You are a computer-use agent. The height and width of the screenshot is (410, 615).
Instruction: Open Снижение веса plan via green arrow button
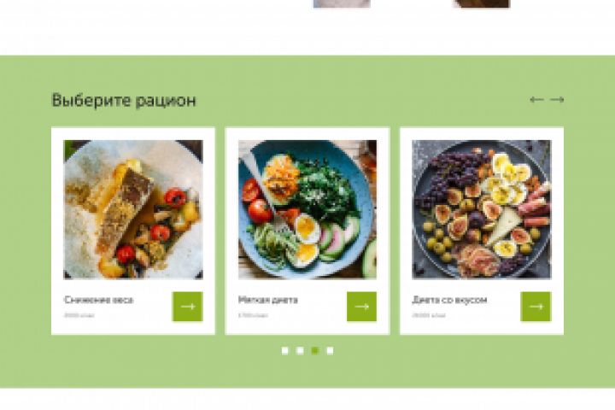point(188,307)
